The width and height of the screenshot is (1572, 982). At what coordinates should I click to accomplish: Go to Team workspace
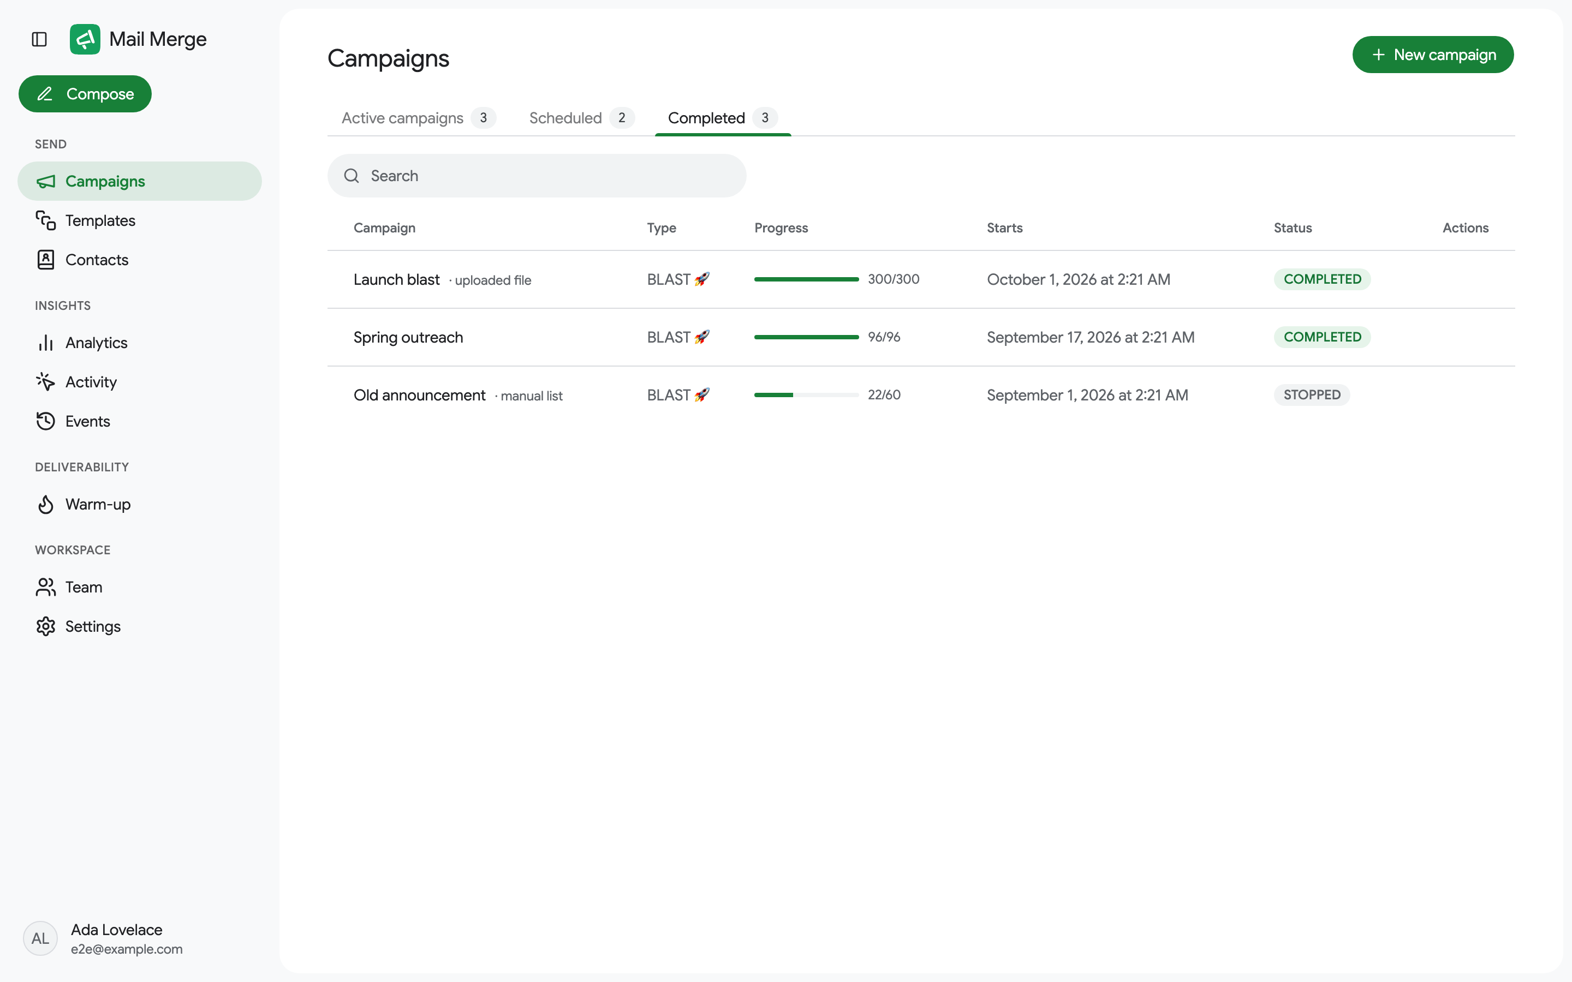tap(140, 587)
